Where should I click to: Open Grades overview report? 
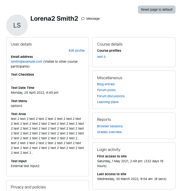109,132
